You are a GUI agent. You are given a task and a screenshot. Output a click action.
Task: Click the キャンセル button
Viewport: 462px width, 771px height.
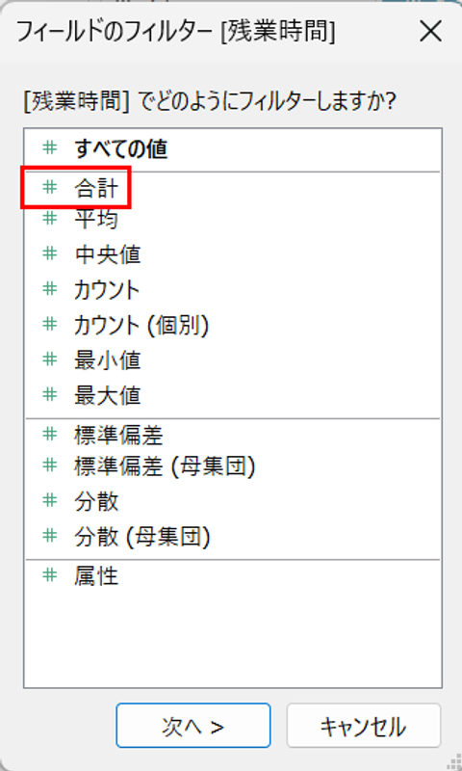click(x=364, y=726)
